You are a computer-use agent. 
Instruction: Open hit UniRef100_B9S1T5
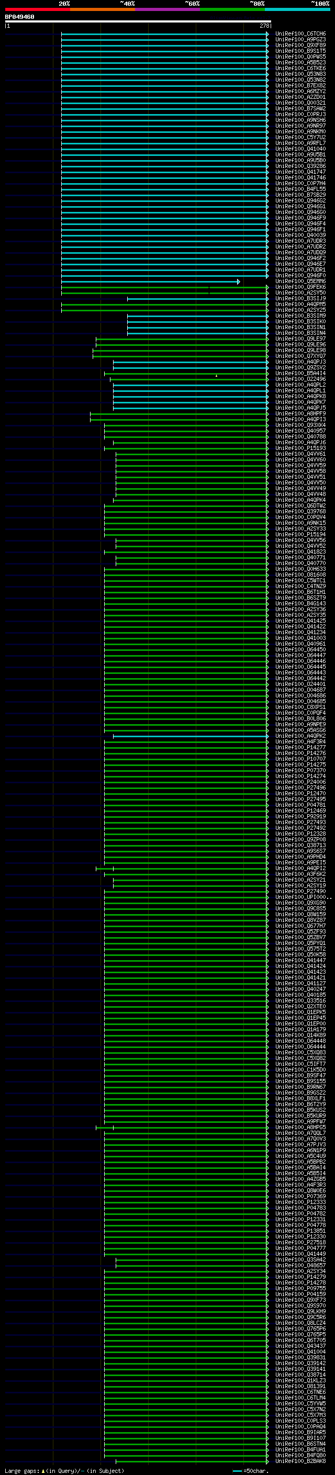pyautogui.click(x=300, y=51)
